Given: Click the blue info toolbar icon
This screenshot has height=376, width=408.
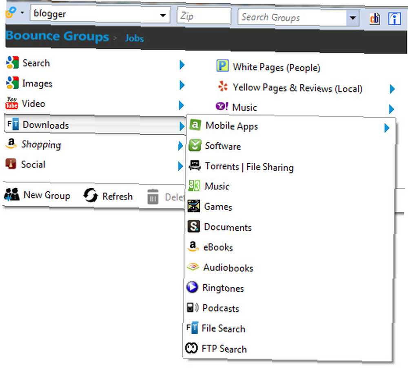Looking at the screenshot, I should [x=395, y=19].
